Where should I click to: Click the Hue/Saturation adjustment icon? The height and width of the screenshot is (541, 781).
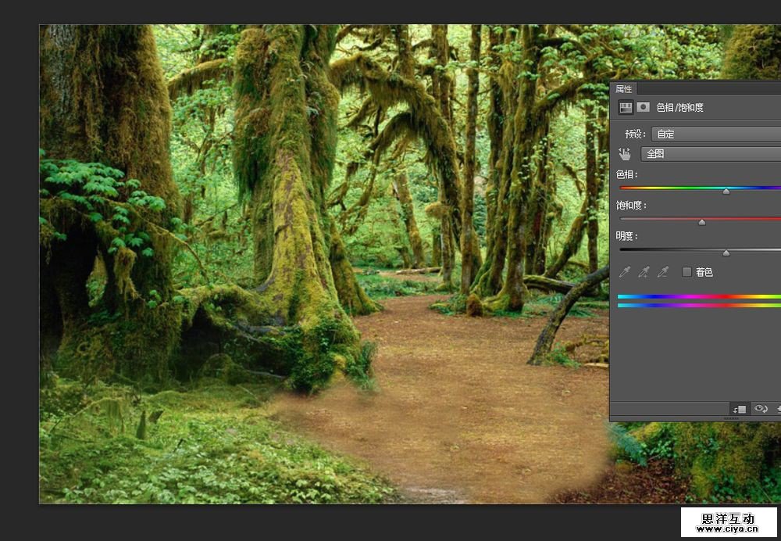click(626, 107)
